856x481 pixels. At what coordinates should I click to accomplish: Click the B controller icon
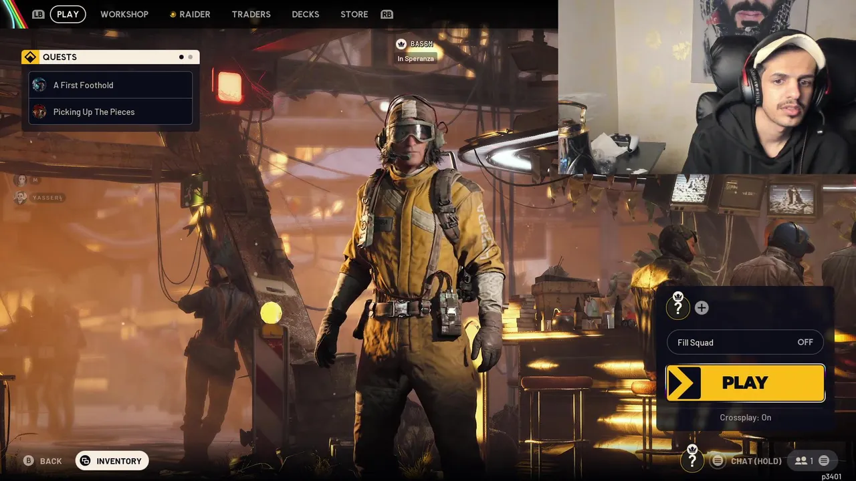[x=29, y=461]
